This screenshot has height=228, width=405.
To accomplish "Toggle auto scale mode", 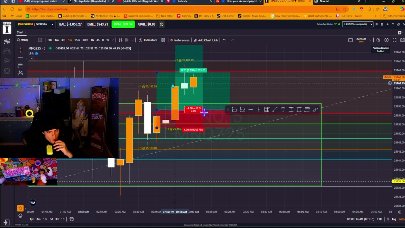I will click(x=401, y=219).
